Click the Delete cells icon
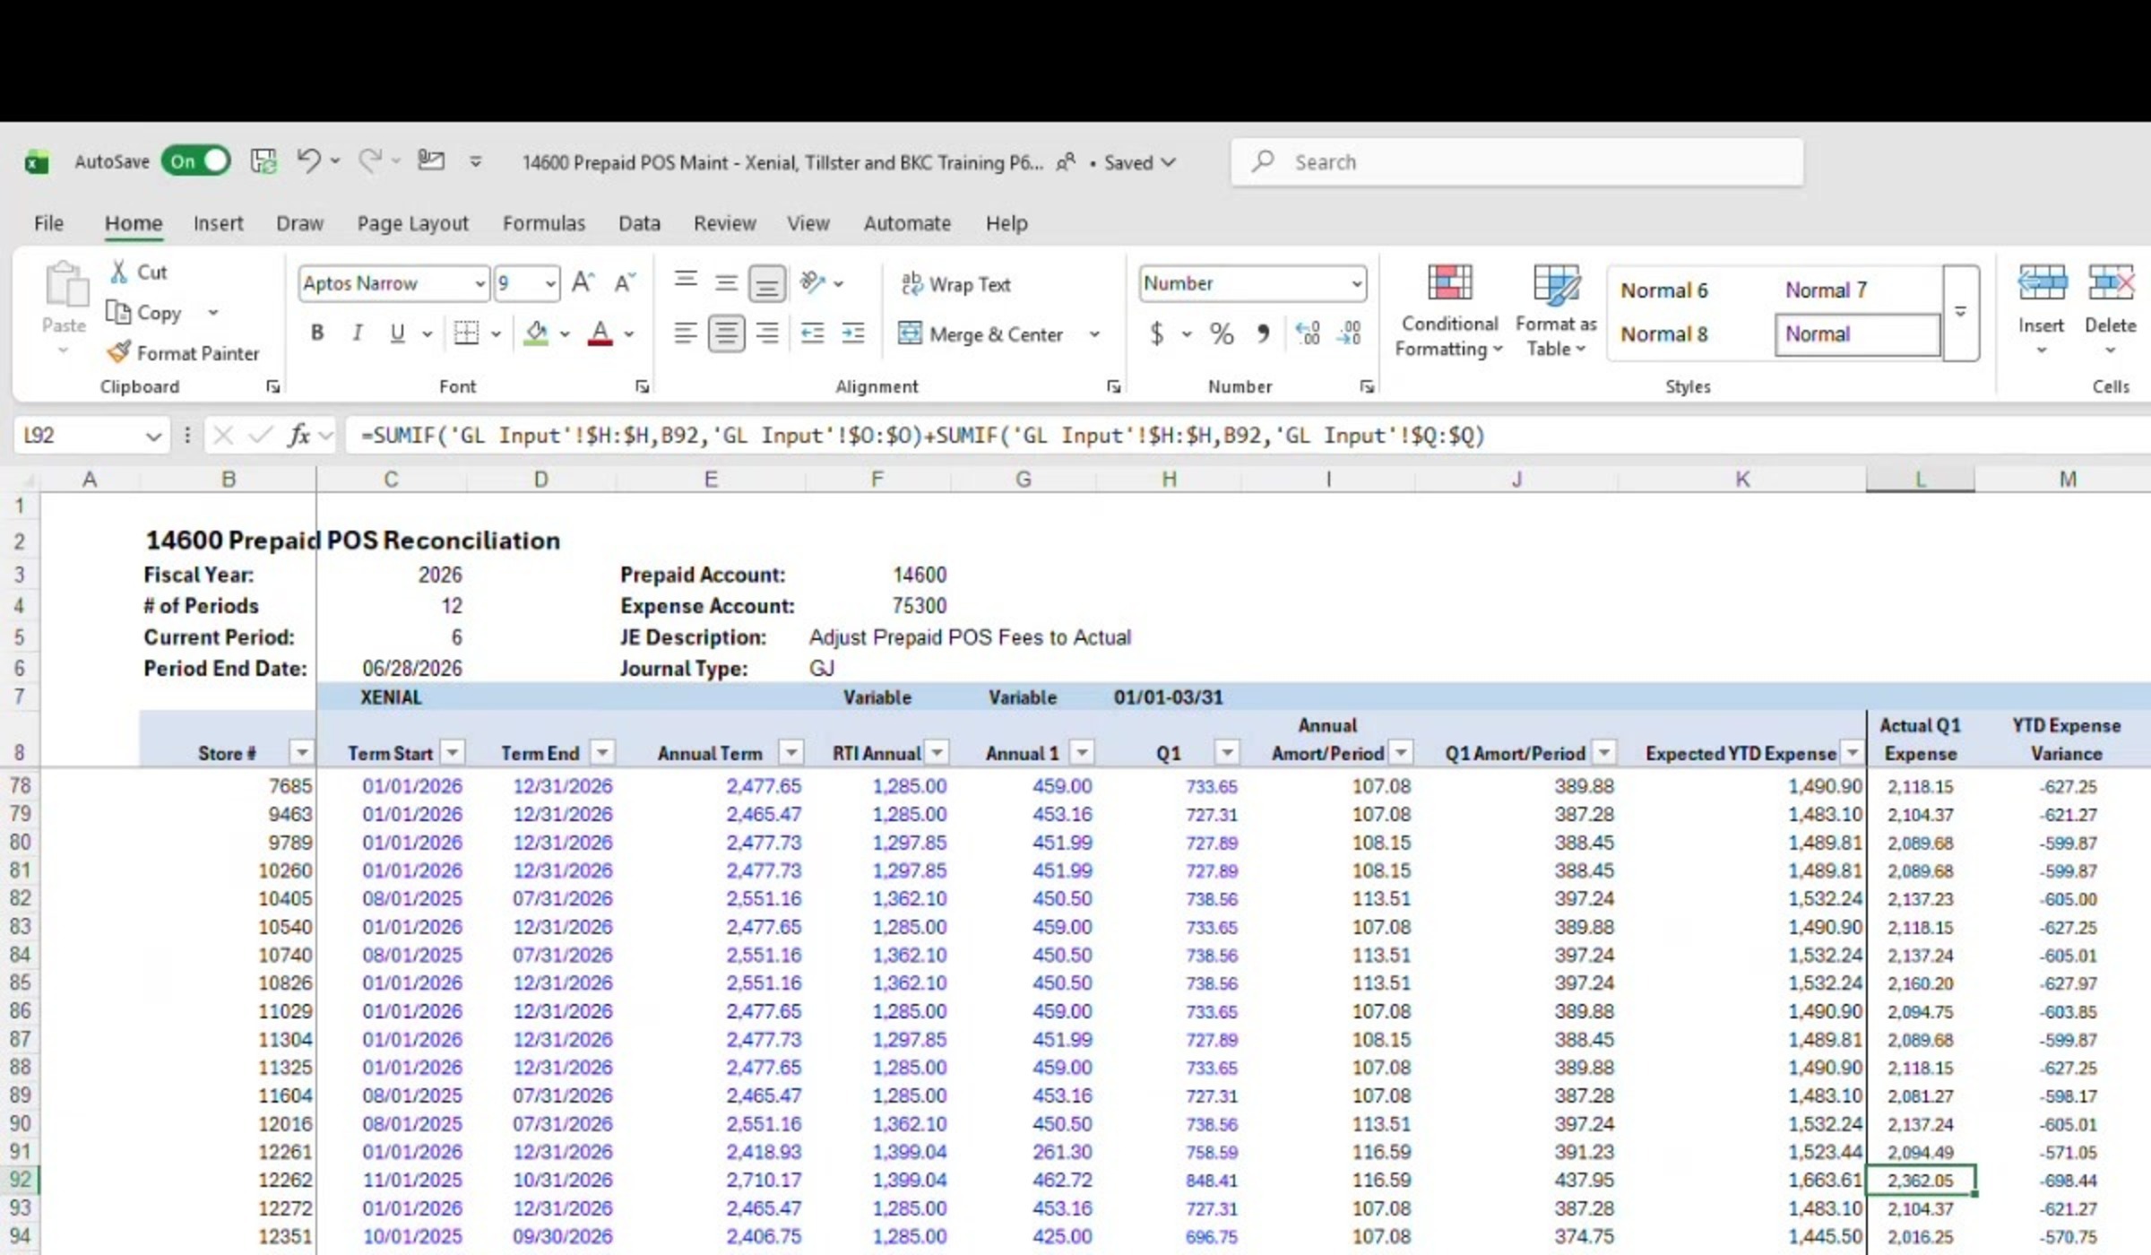The width and height of the screenshot is (2151, 1255). 2111,283
